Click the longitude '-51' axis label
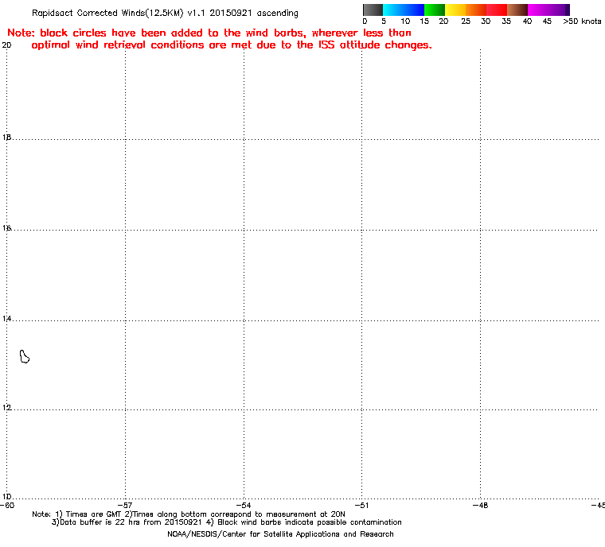 click(361, 505)
